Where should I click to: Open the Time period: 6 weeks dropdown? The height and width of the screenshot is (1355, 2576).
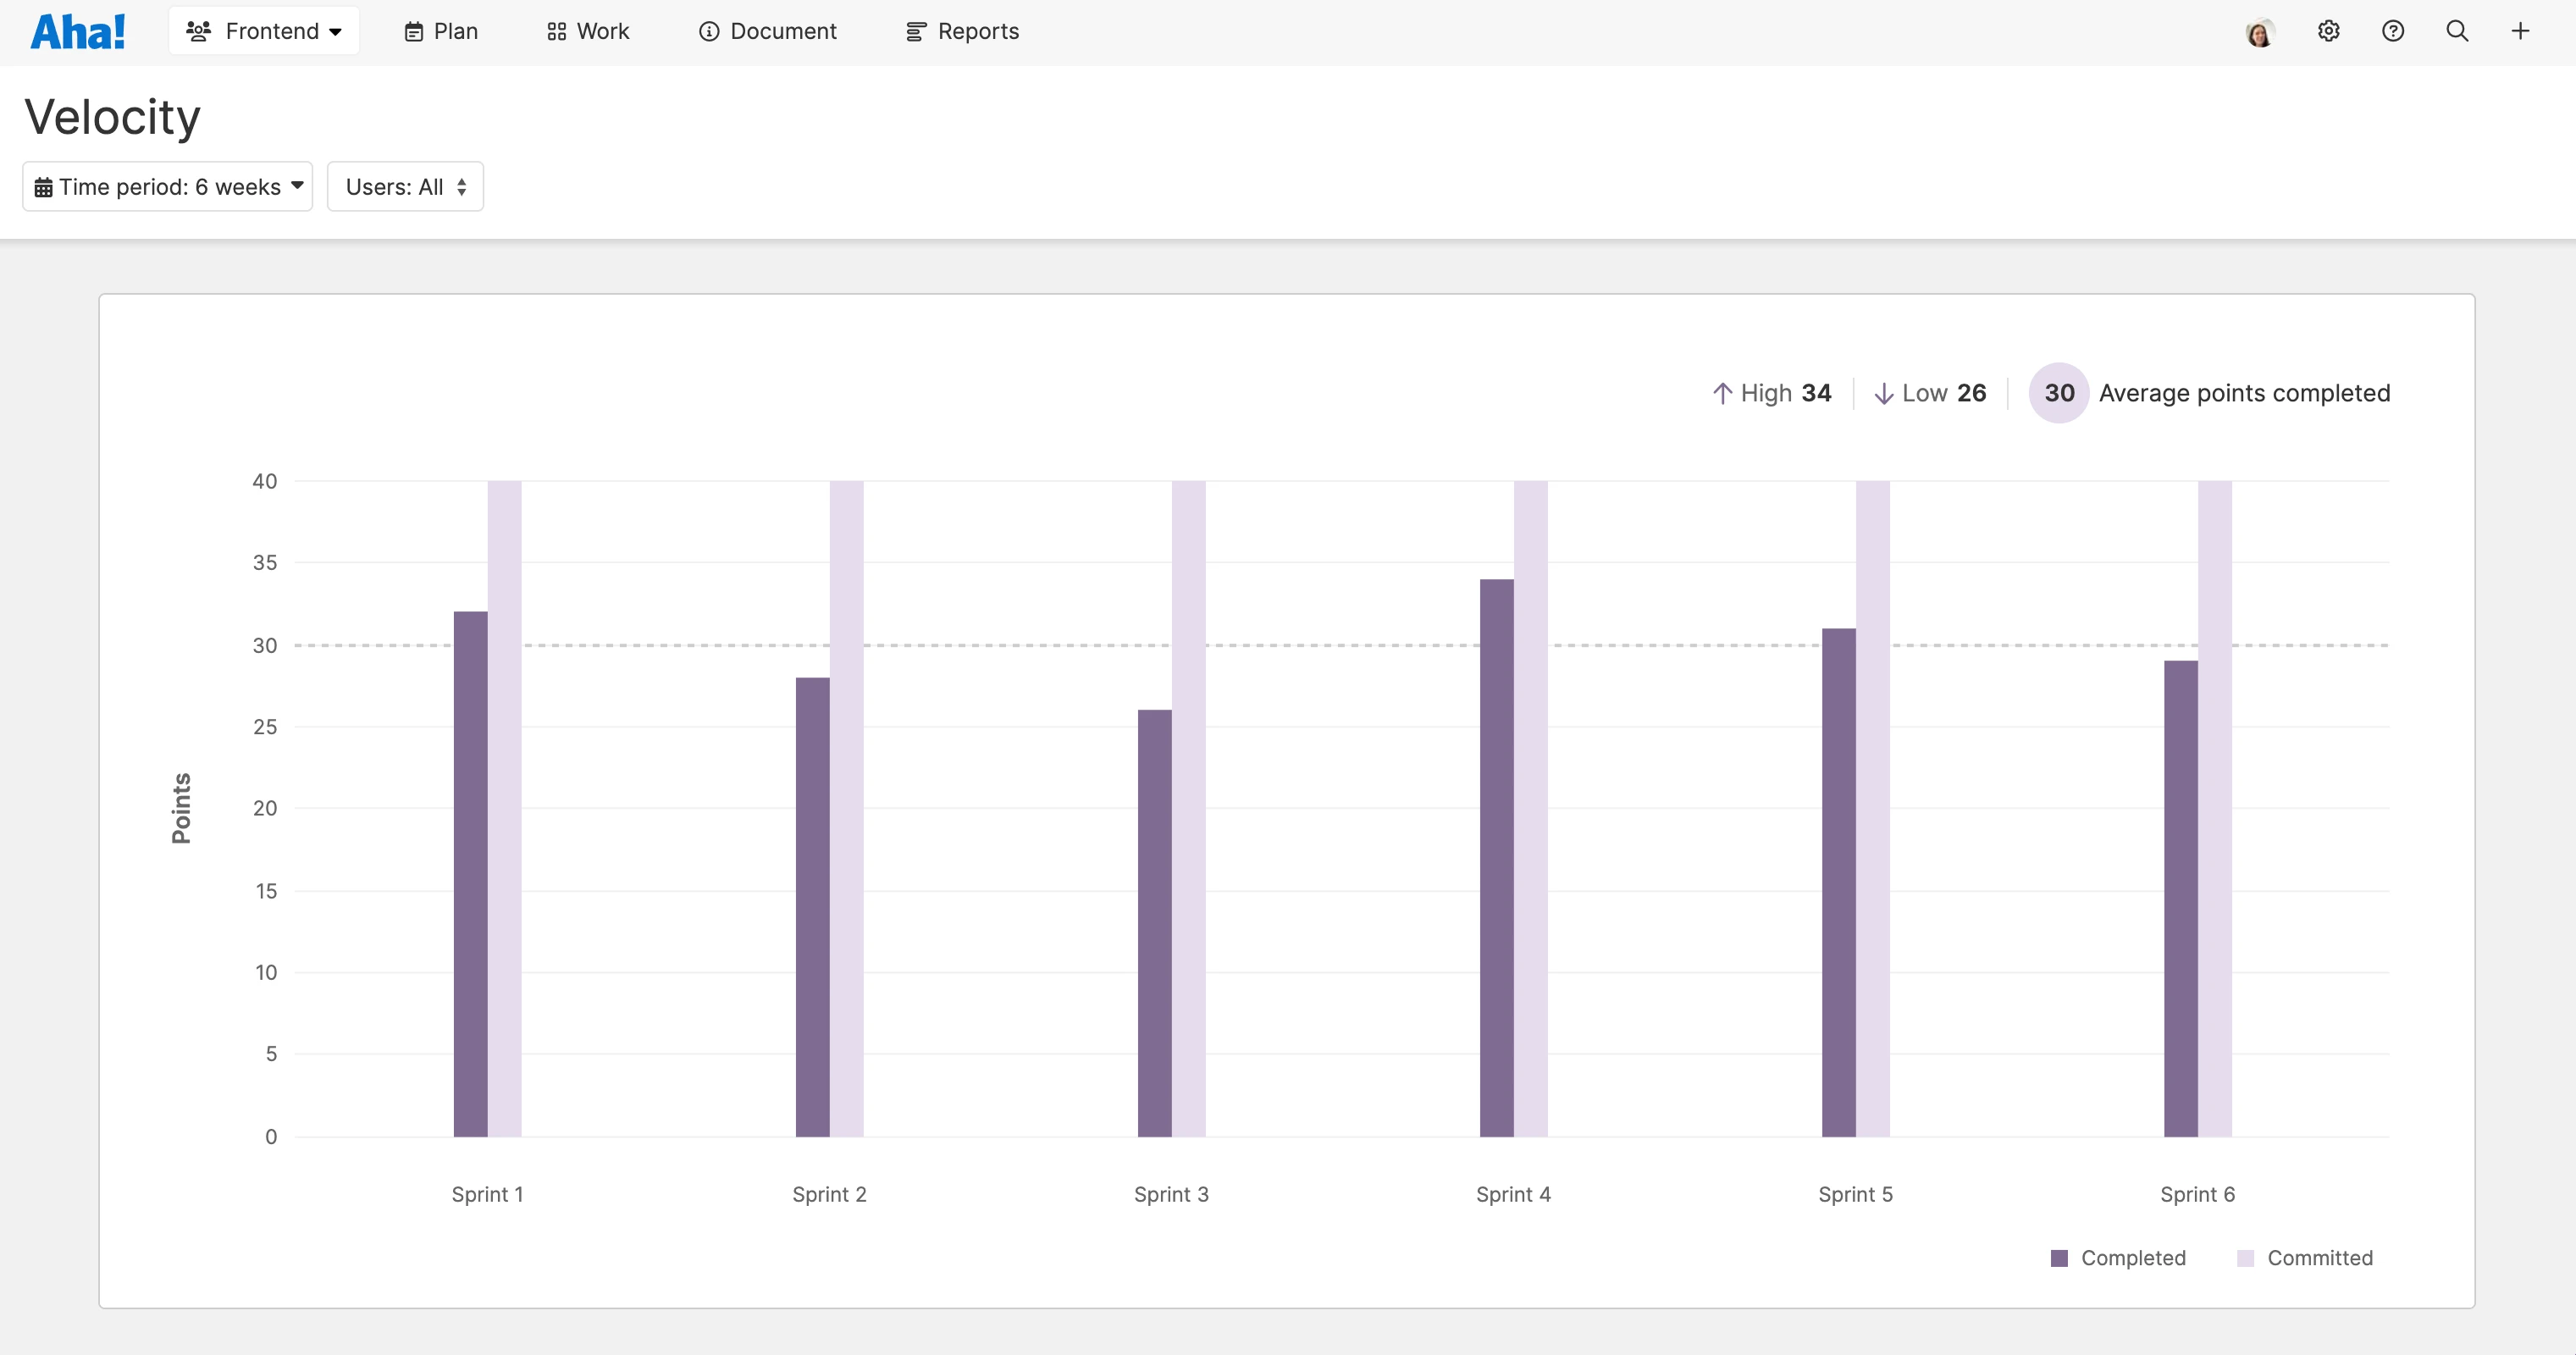point(166,186)
